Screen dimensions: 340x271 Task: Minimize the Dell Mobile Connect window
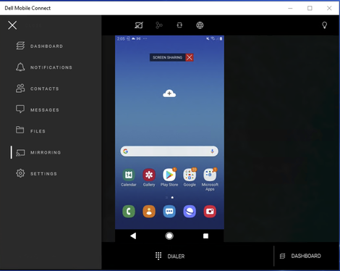pyautogui.click(x=290, y=8)
